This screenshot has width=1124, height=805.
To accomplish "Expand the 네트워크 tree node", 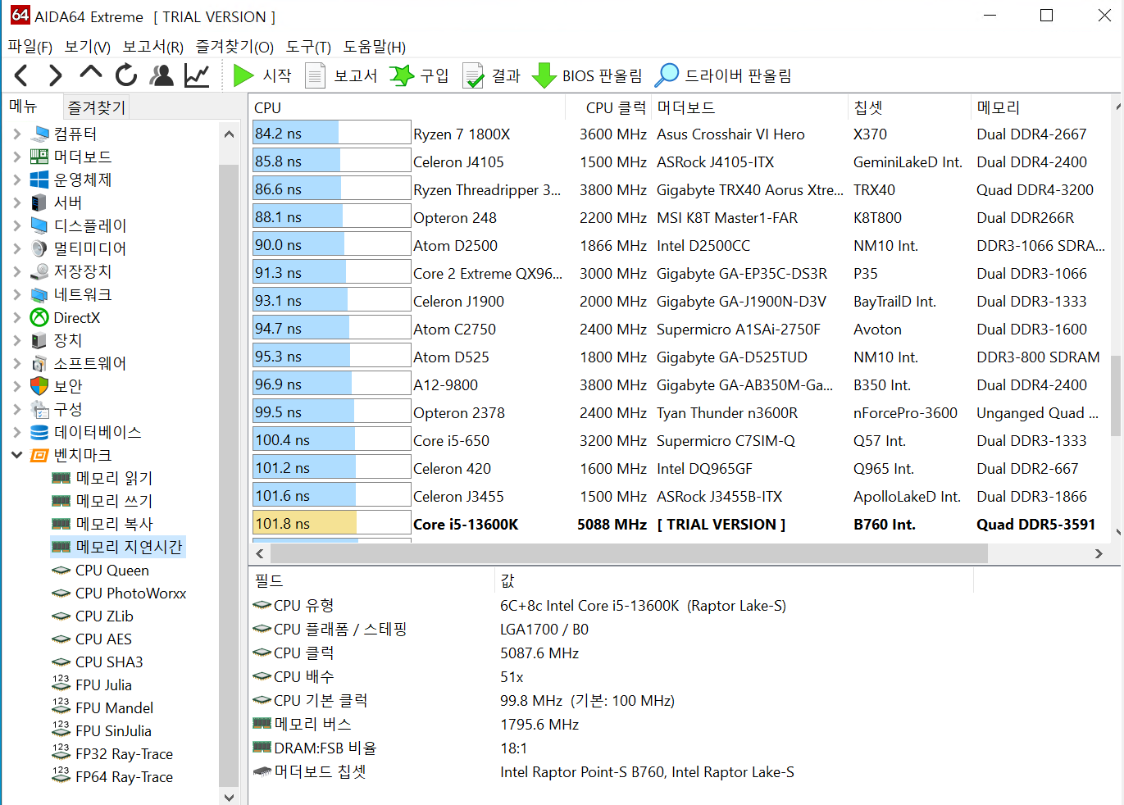I will [x=17, y=294].
